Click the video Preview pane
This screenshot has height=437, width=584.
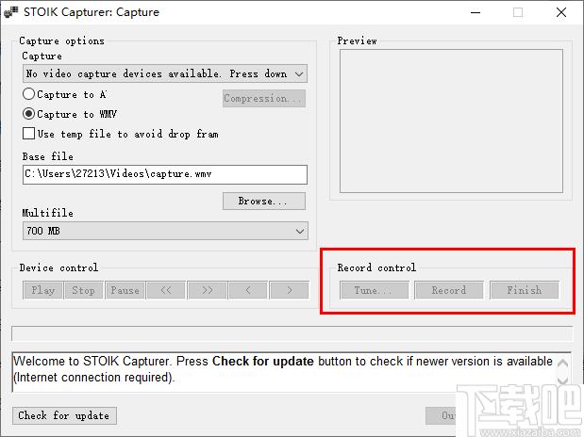click(x=451, y=121)
